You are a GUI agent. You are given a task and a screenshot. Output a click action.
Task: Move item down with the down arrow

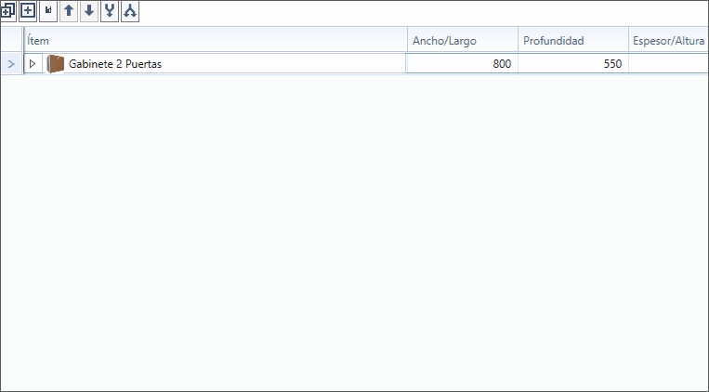(89, 11)
